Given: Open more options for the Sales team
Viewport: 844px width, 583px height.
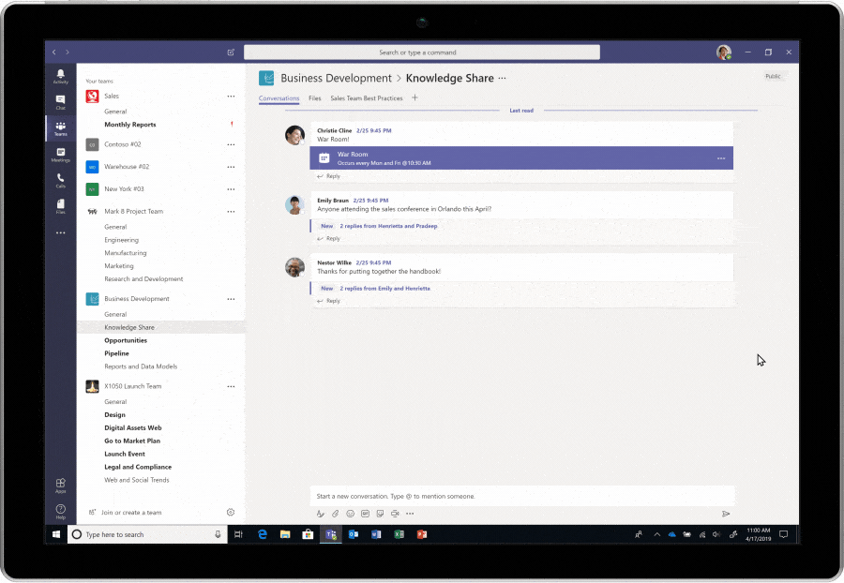Looking at the screenshot, I should (231, 96).
